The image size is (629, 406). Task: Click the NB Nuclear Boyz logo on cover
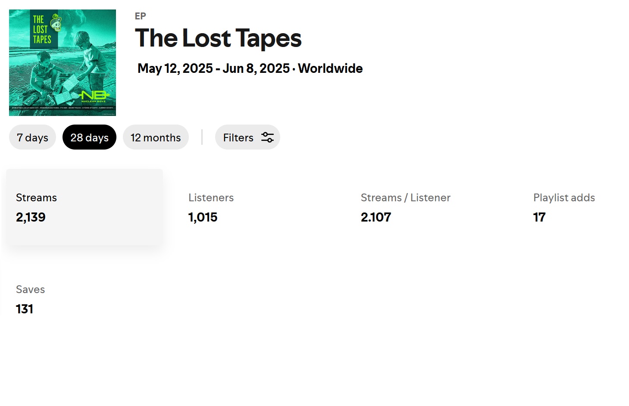click(94, 96)
